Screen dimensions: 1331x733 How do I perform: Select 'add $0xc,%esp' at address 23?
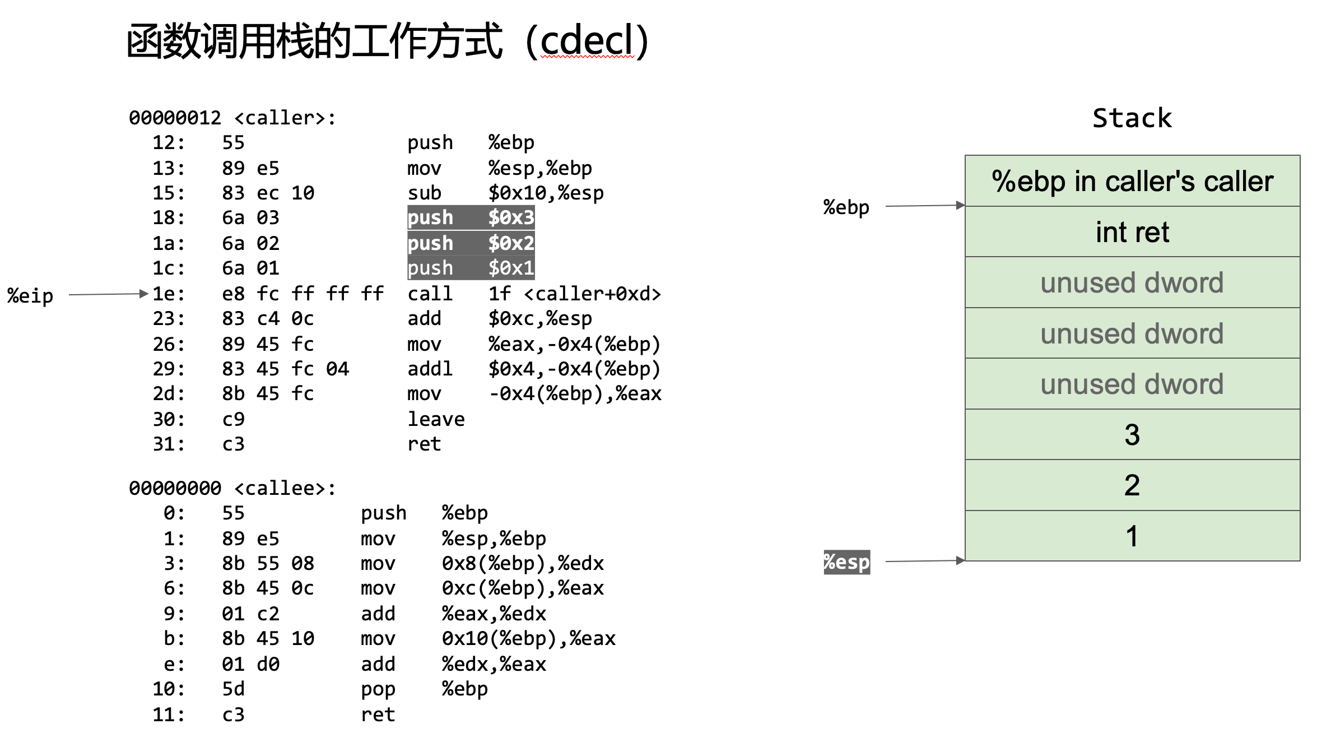click(499, 318)
